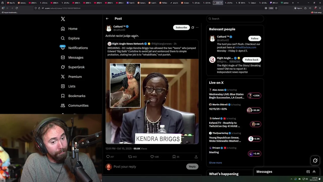Subscribe to Catturd on the post
The width and height of the screenshot is (323, 182).
click(x=181, y=28)
